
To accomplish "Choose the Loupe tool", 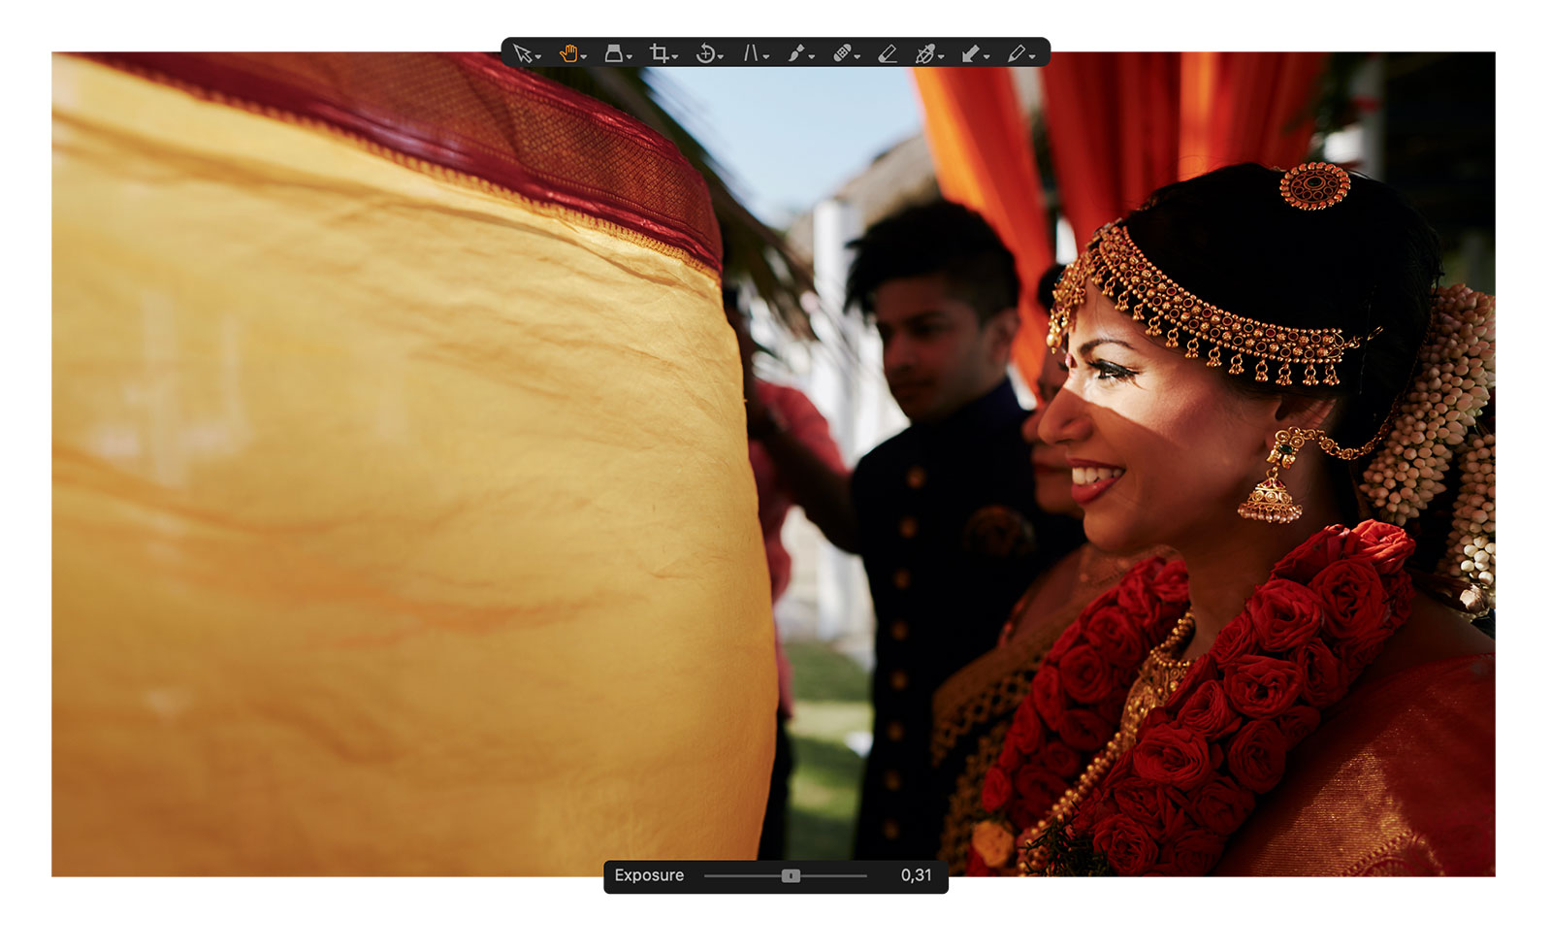I will click(613, 53).
